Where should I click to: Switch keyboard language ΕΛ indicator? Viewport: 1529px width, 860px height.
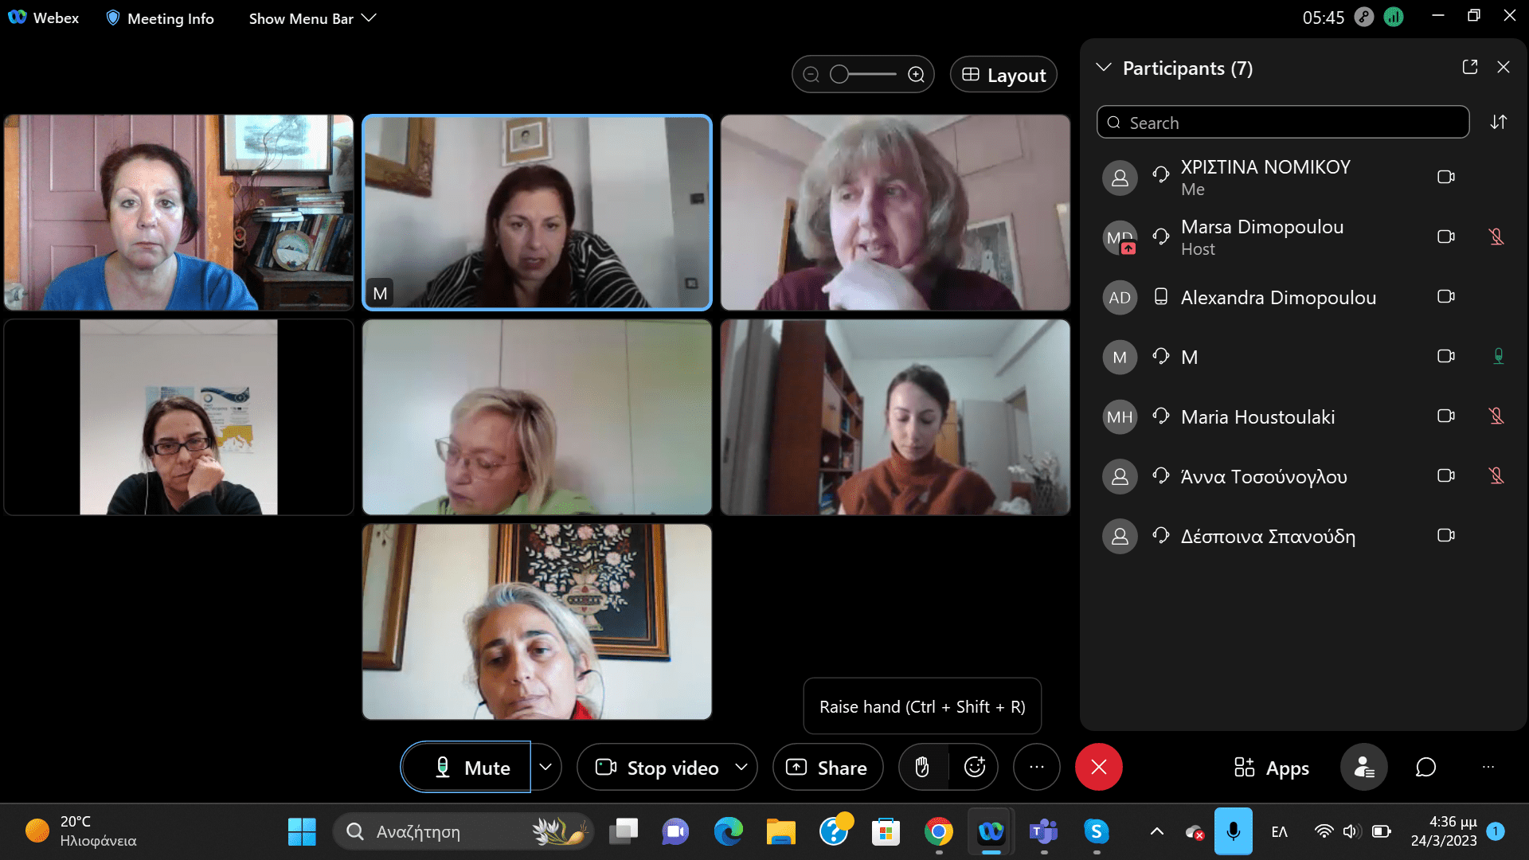point(1279,831)
